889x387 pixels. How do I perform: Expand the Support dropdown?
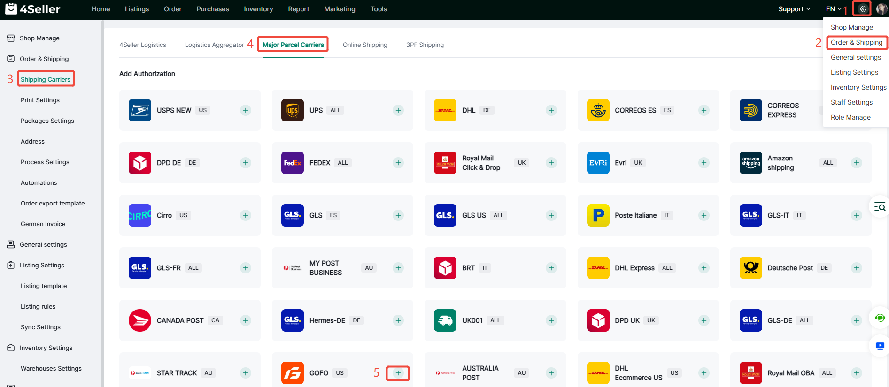pos(794,9)
